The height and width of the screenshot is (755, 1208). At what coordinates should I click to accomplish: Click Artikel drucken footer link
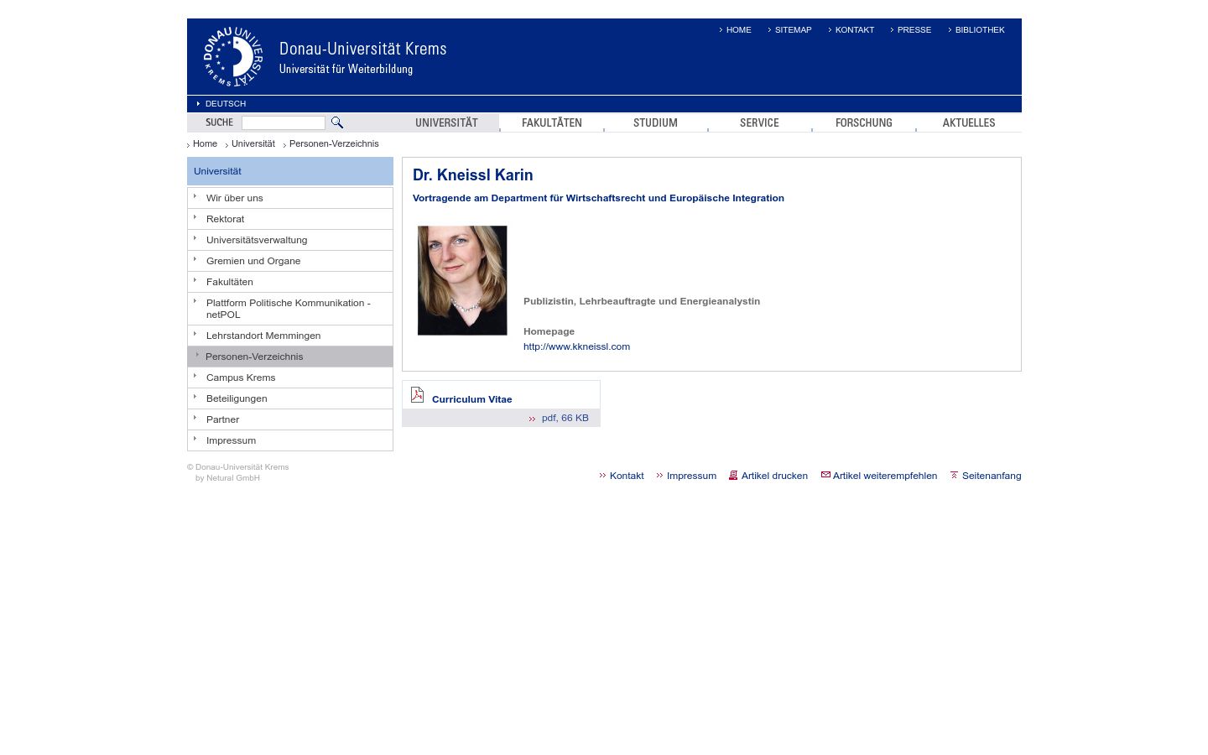[774, 476]
